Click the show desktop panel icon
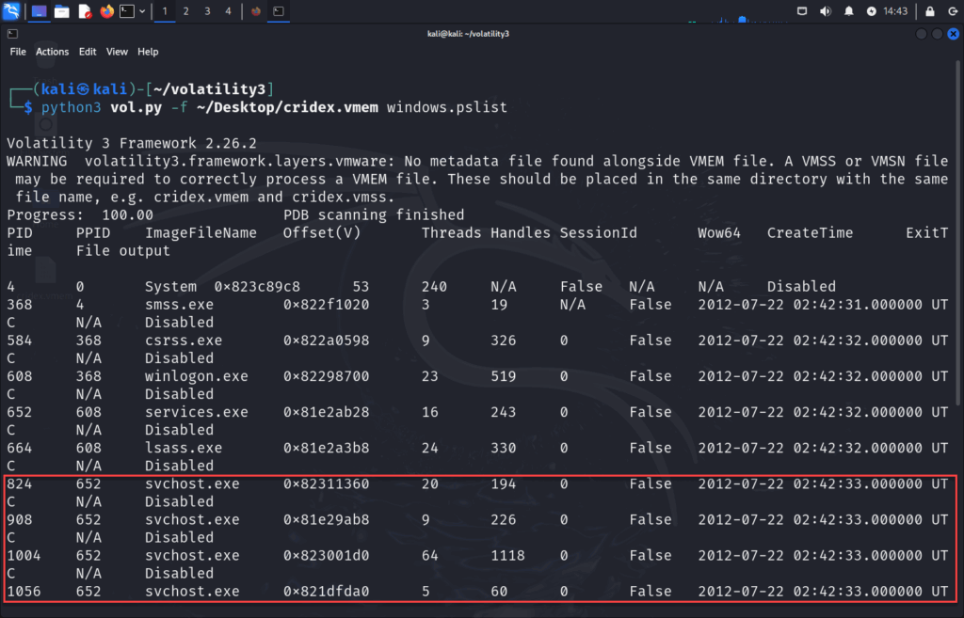Viewport: 964px width, 618px height. coord(39,11)
